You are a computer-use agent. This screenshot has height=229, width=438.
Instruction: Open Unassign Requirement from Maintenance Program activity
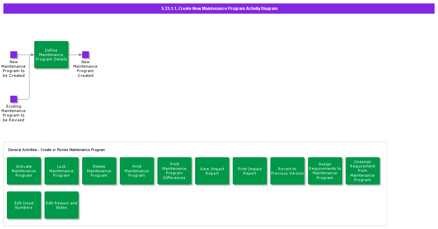pos(363,171)
